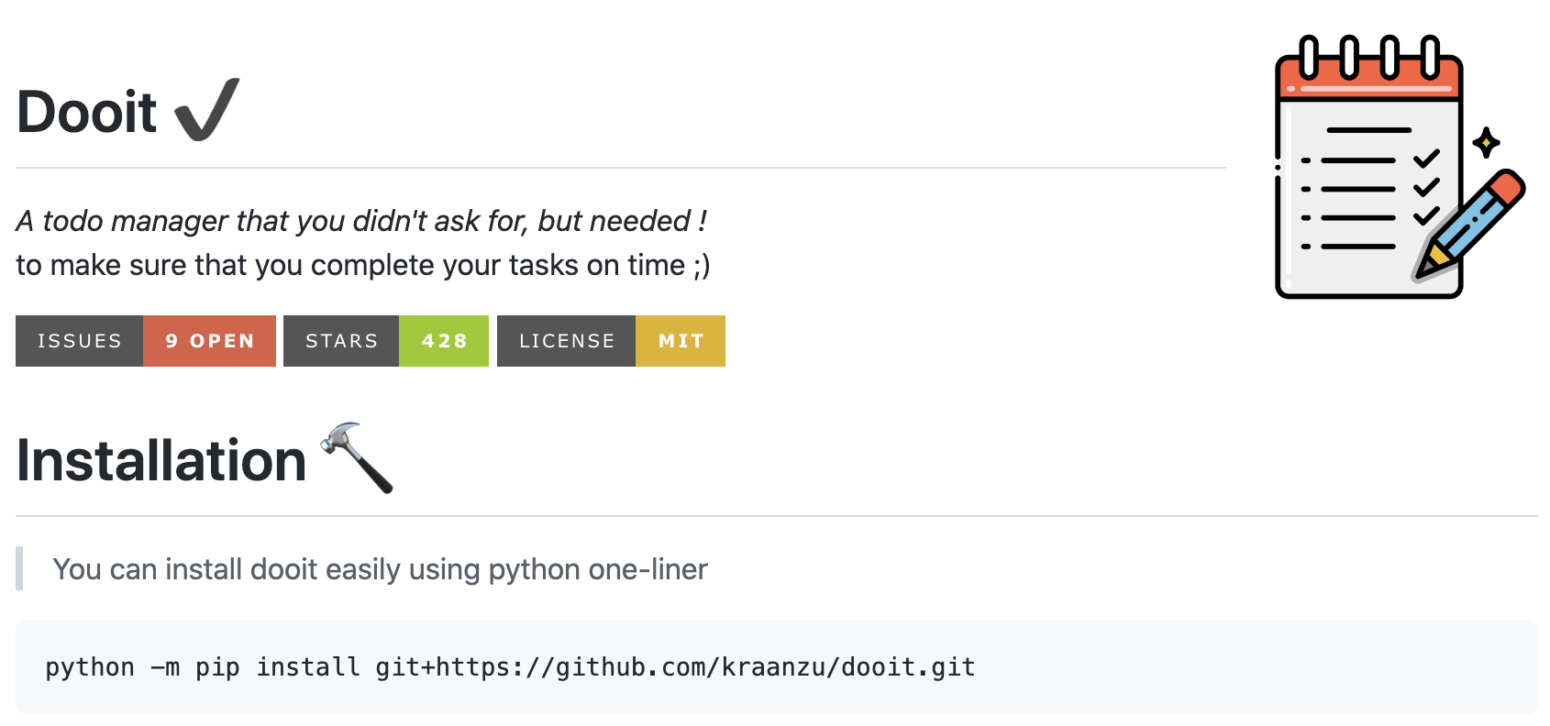Click the orange header of notepad logo
The image size is (1550, 726).
(1368, 79)
